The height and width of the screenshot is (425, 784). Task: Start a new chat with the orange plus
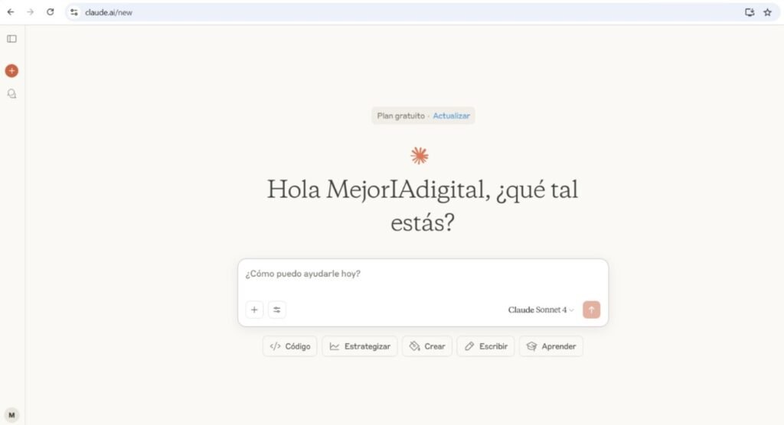click(11, 71)
